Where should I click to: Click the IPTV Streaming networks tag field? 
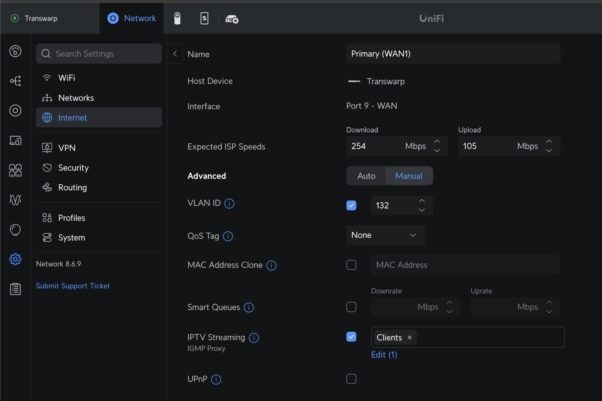[468, 337]
